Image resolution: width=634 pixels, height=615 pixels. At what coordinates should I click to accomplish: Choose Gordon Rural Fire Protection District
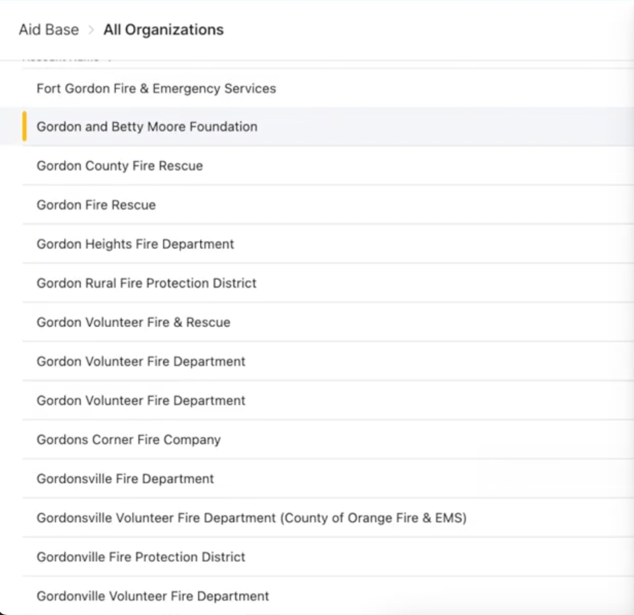(x=146, y=283)
